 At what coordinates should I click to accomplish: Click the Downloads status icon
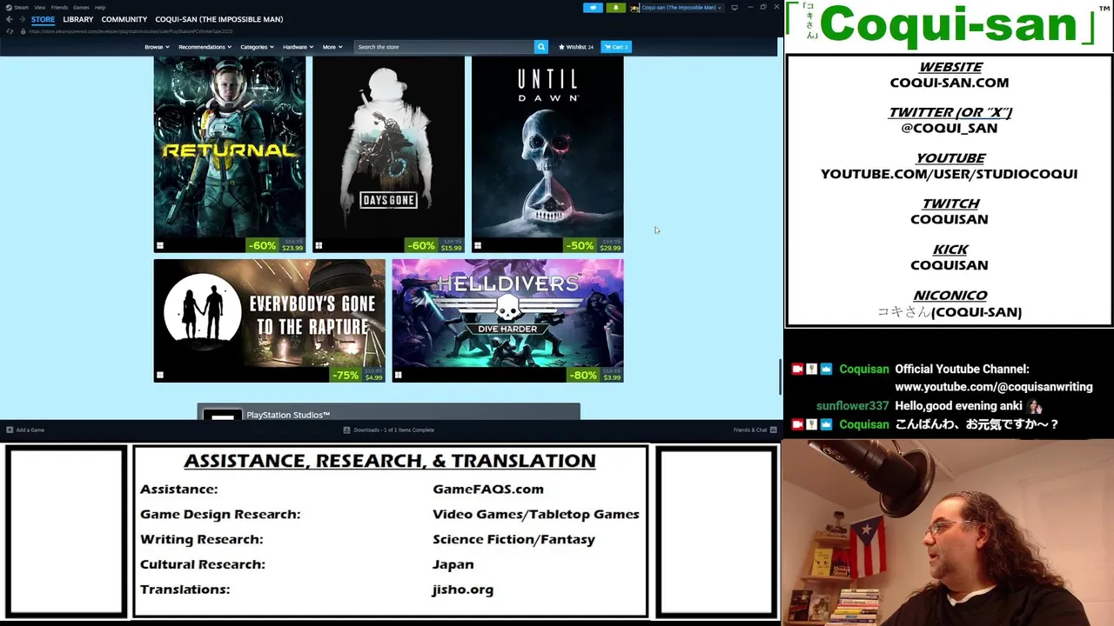click(346, 430)
